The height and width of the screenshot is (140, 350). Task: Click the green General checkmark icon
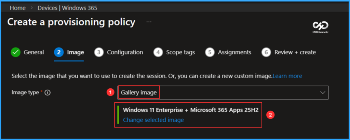16,52
